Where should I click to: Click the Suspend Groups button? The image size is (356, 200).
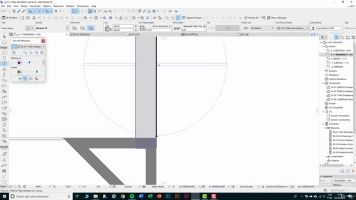click(x=192, y=18)
